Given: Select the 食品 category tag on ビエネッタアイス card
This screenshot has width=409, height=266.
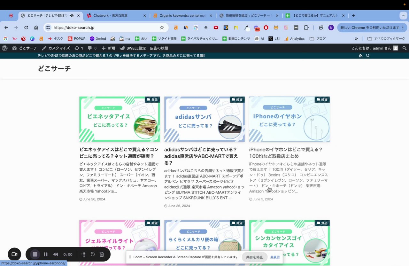Looking at the screenshot, I should click(x=152, y=99).
